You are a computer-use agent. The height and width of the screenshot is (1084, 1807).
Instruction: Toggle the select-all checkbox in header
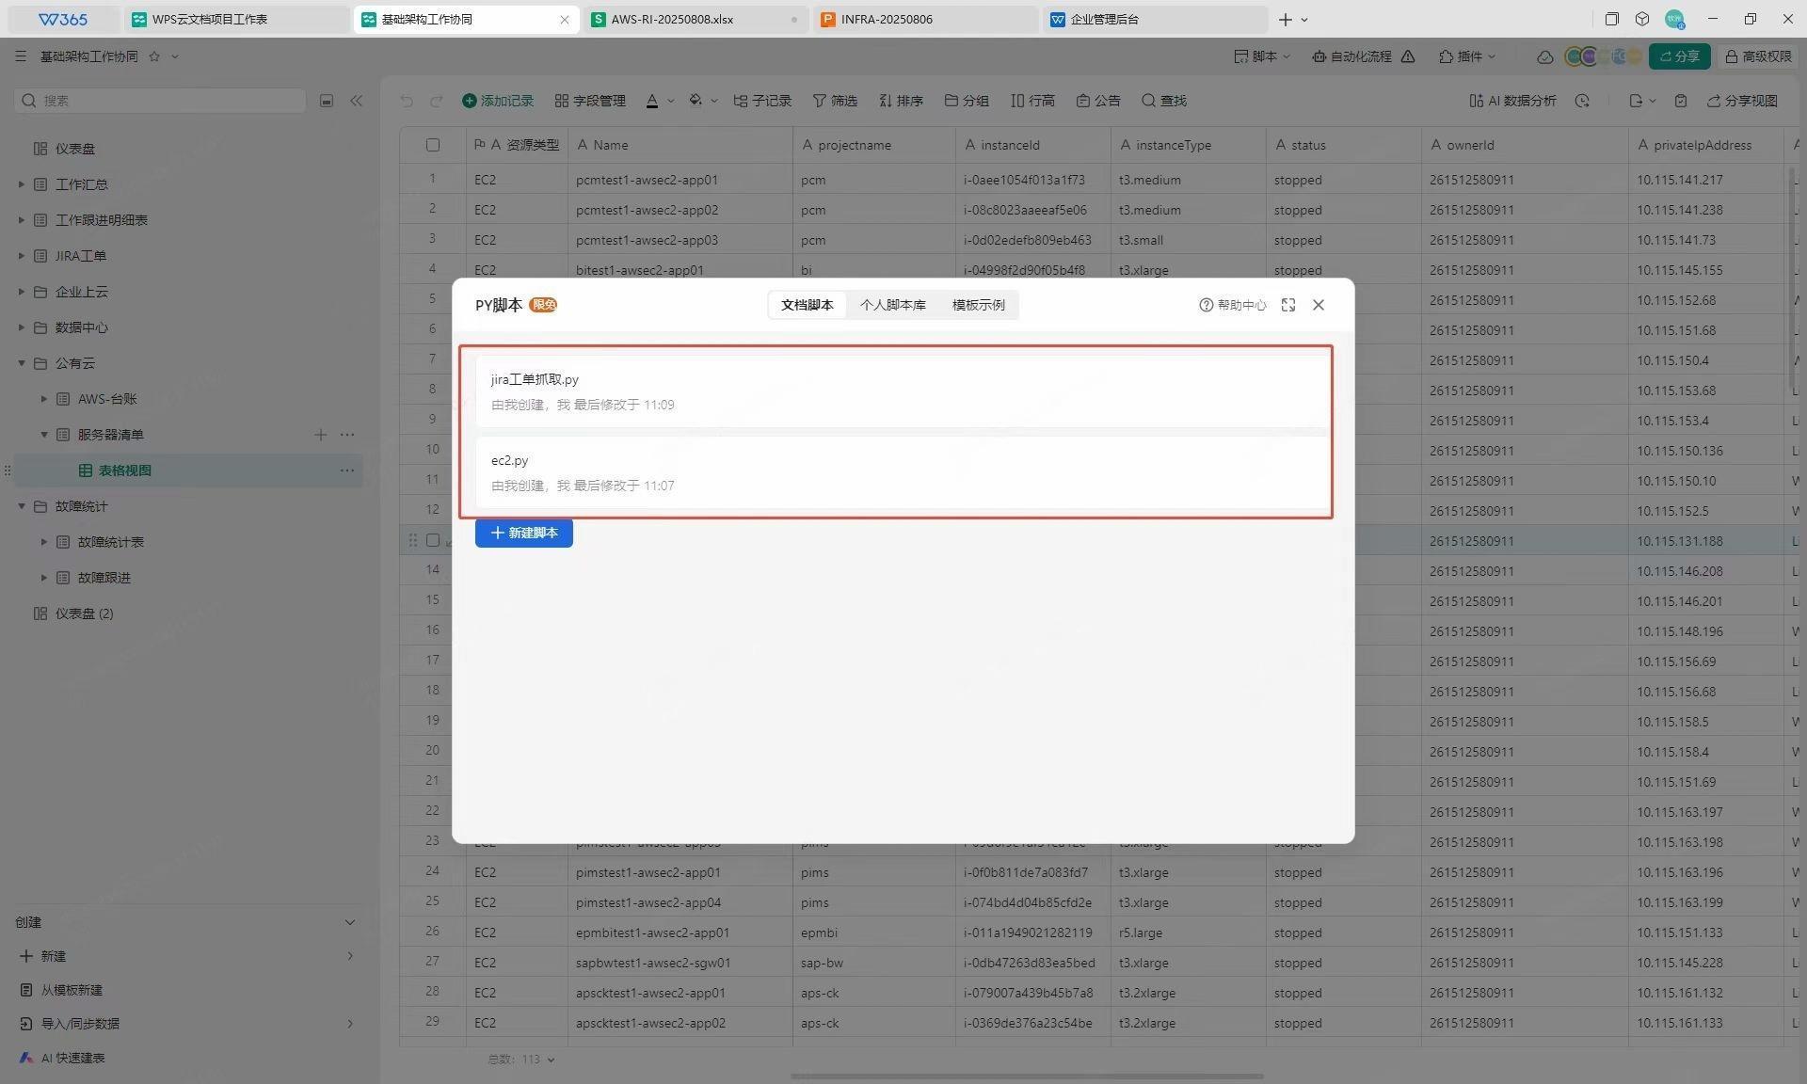coord(433,145)
